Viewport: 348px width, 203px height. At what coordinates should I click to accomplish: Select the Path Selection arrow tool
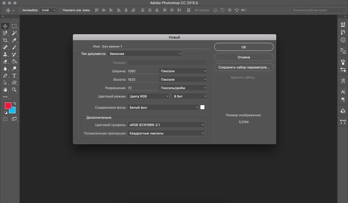click(x=5, y=83)
